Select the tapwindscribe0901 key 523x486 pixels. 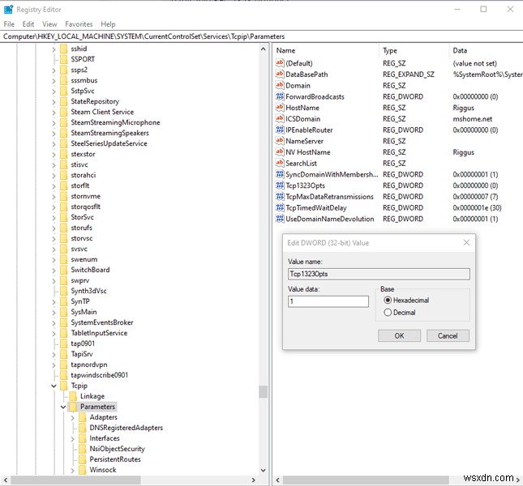(x=99, y=375)
